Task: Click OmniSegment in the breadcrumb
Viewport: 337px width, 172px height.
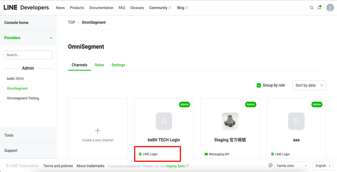Action: (94, 22)
